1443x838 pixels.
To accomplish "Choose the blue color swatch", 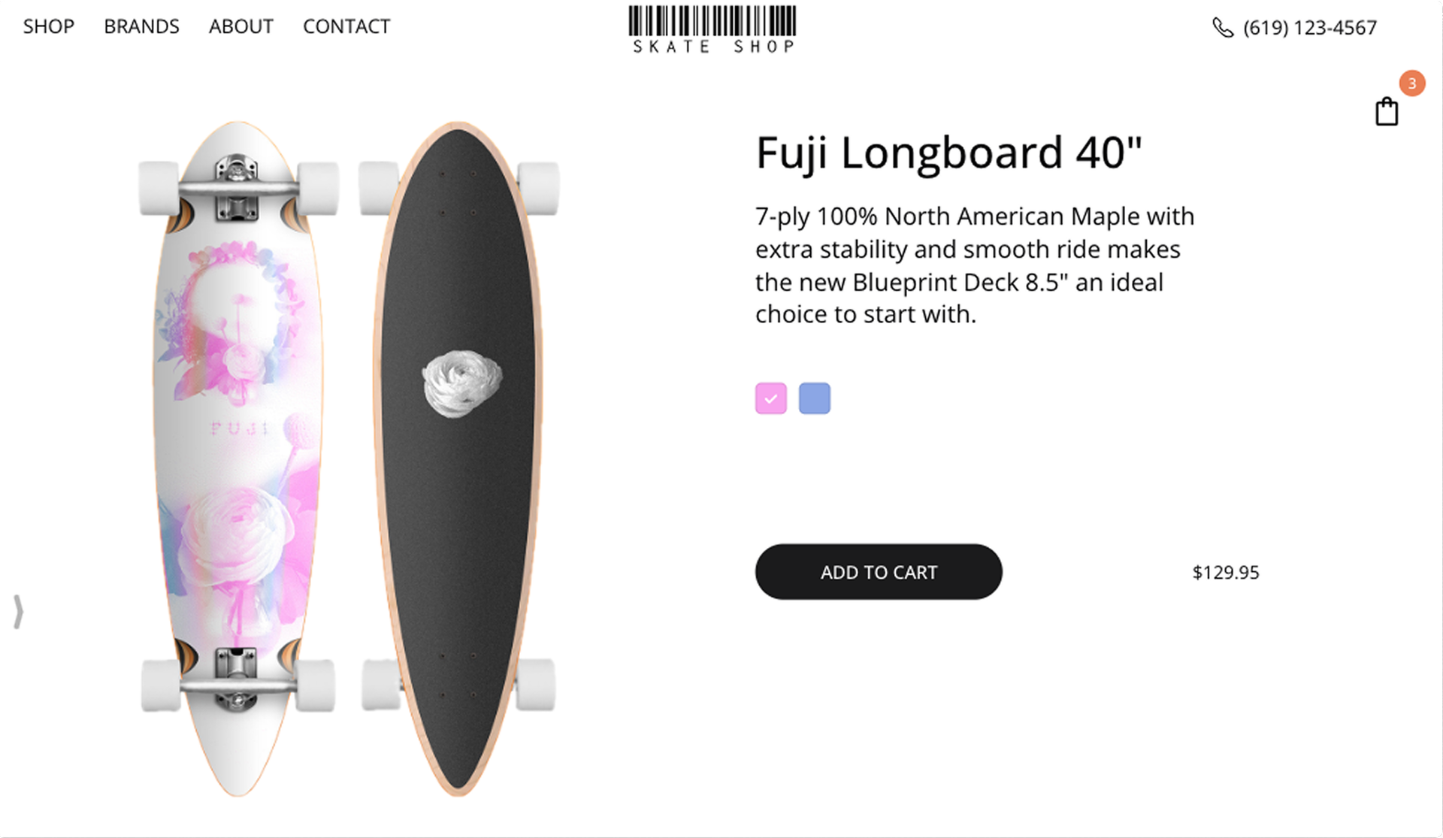I will (x=814, y=398).
